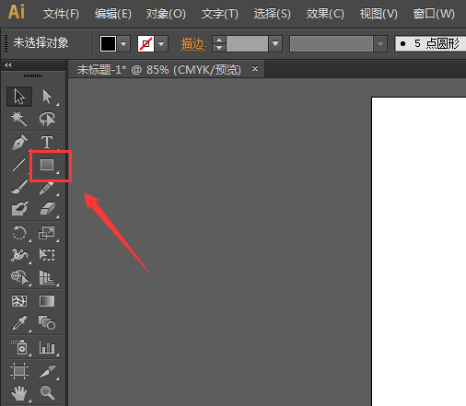Select the Artboard tool
The width and height of the screenshot is (466, 406).
[x=19, y=371]
